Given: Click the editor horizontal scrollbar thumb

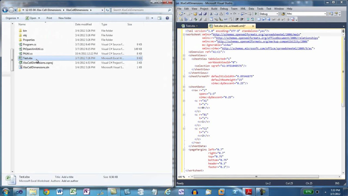Looking at the screenshot, I should [x=256, y=177].
